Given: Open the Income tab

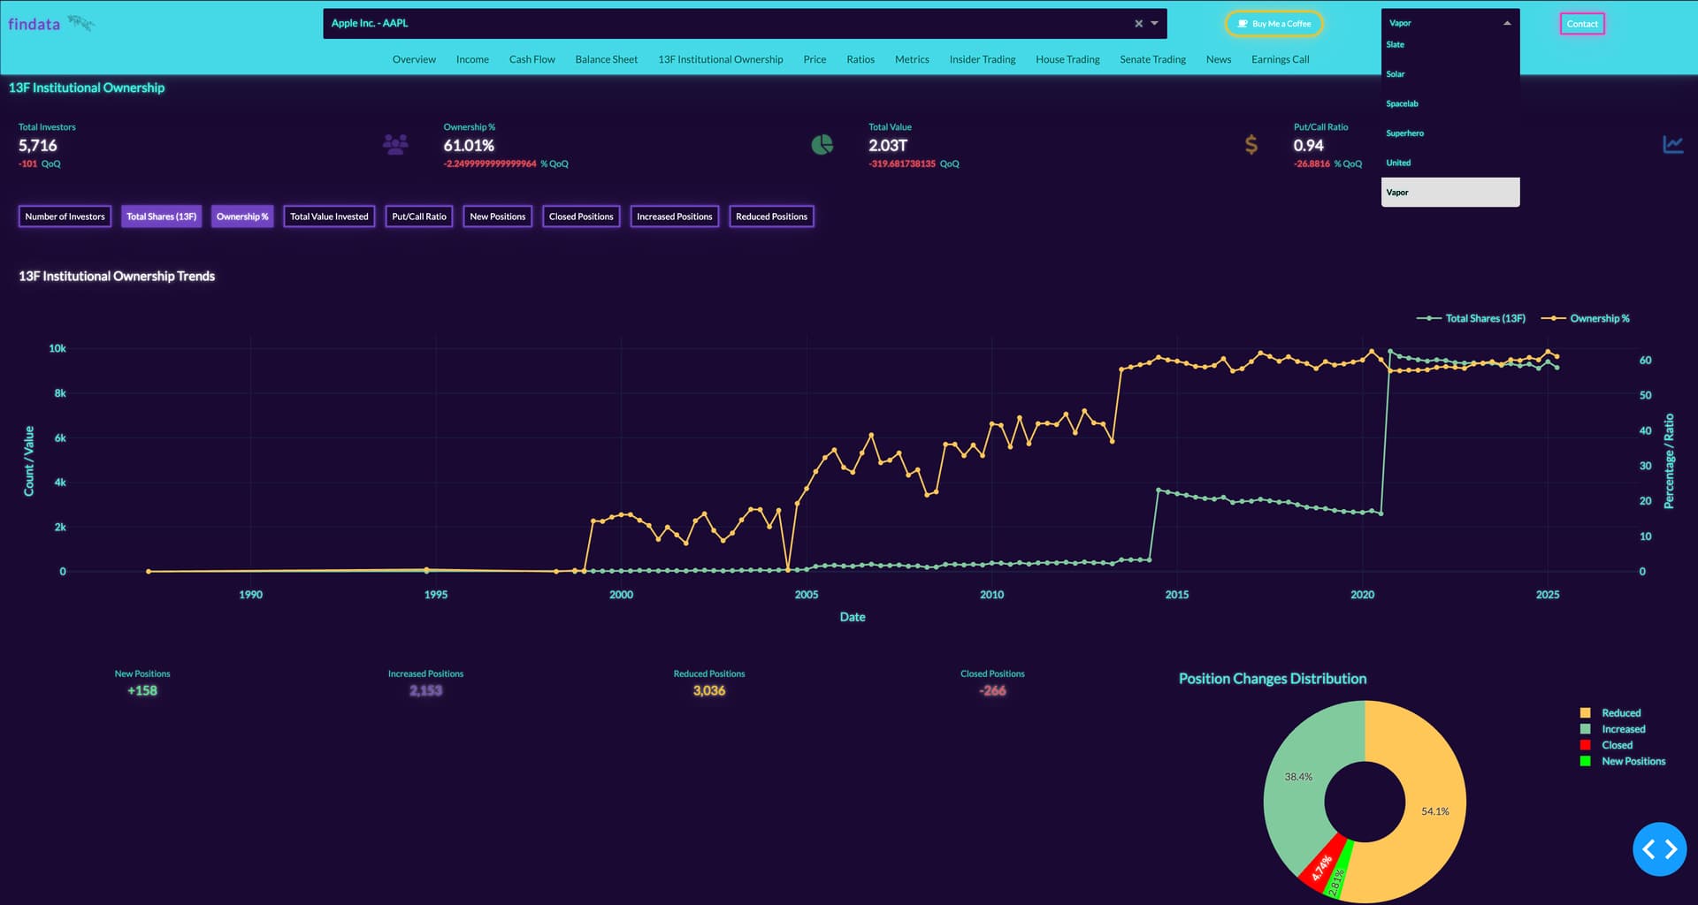Looking at the screenshot, I should click(472, 59).
